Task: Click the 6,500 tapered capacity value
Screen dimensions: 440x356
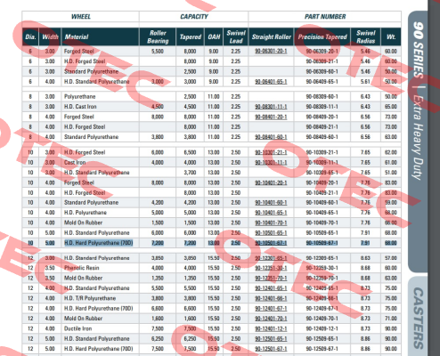Action: tap(190, 152)
